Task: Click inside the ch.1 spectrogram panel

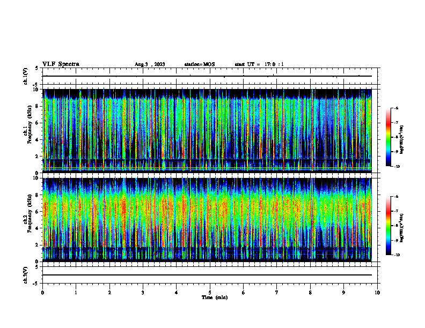Action: (207, 131)
